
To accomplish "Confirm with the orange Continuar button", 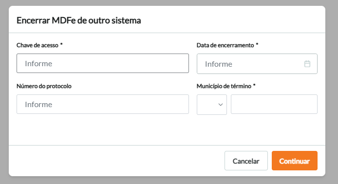I will coord(295,161).
